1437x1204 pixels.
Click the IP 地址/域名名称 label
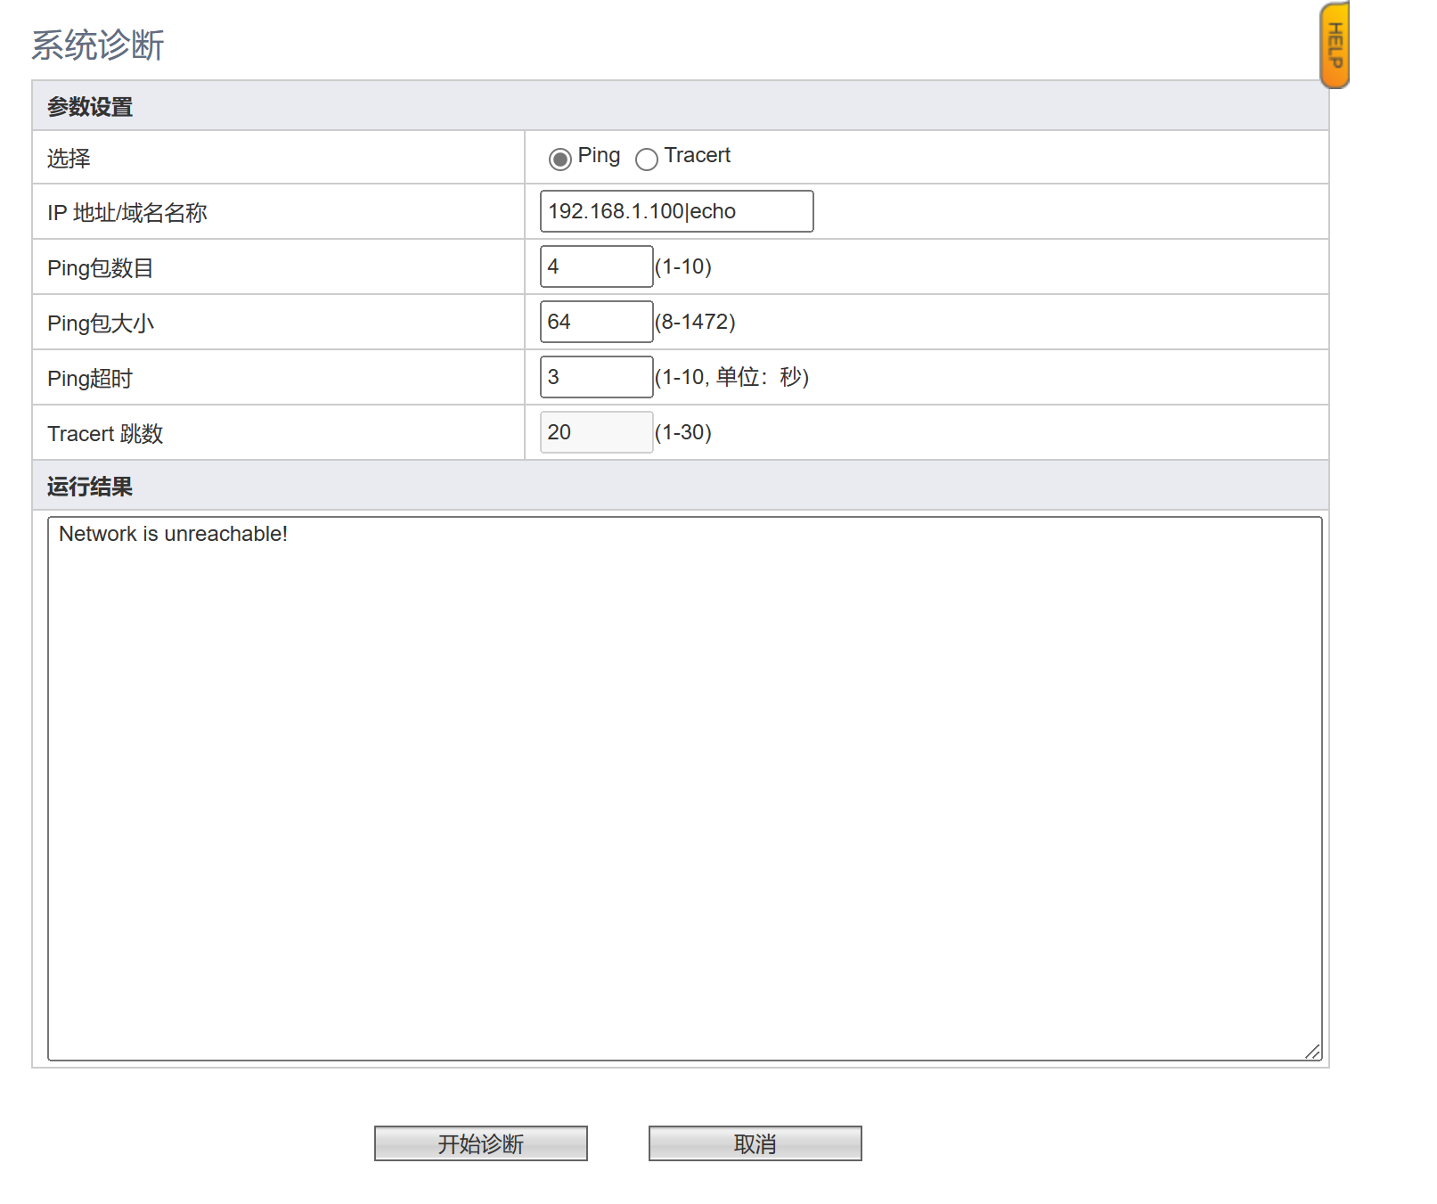(x=127, y=213)
